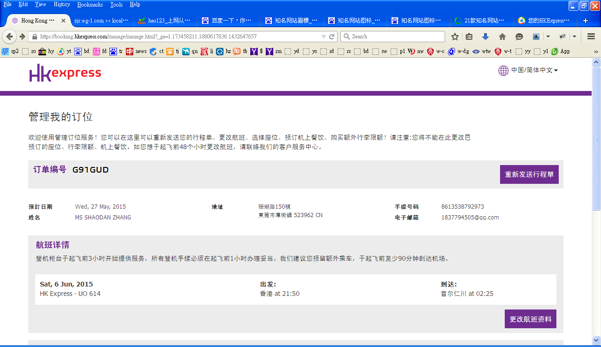Open the tb Taobao bookmark

[240, 52]
